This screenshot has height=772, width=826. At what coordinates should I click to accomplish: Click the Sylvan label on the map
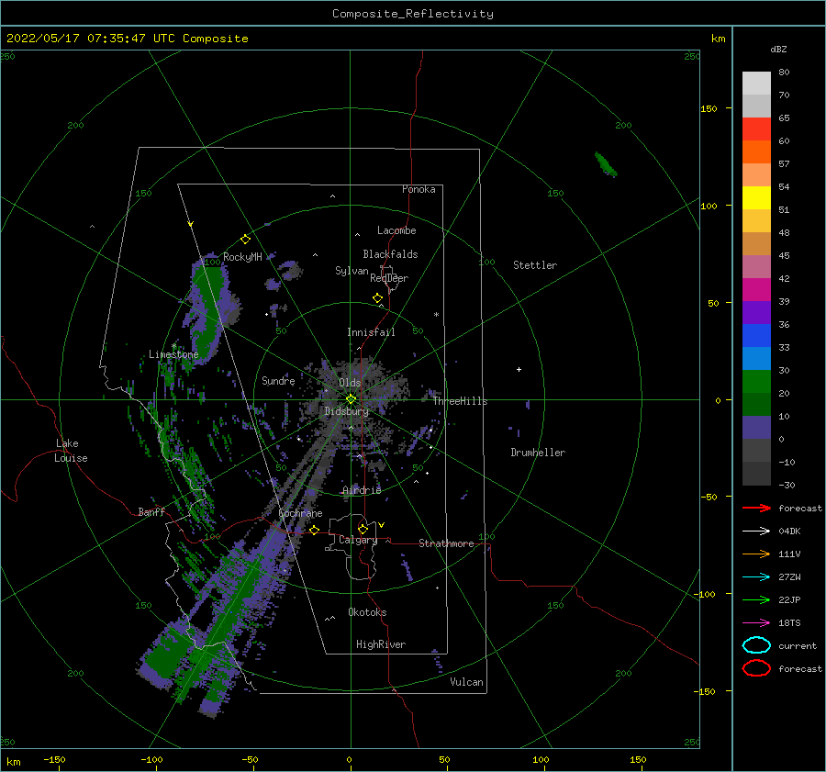tap(352, 271)
